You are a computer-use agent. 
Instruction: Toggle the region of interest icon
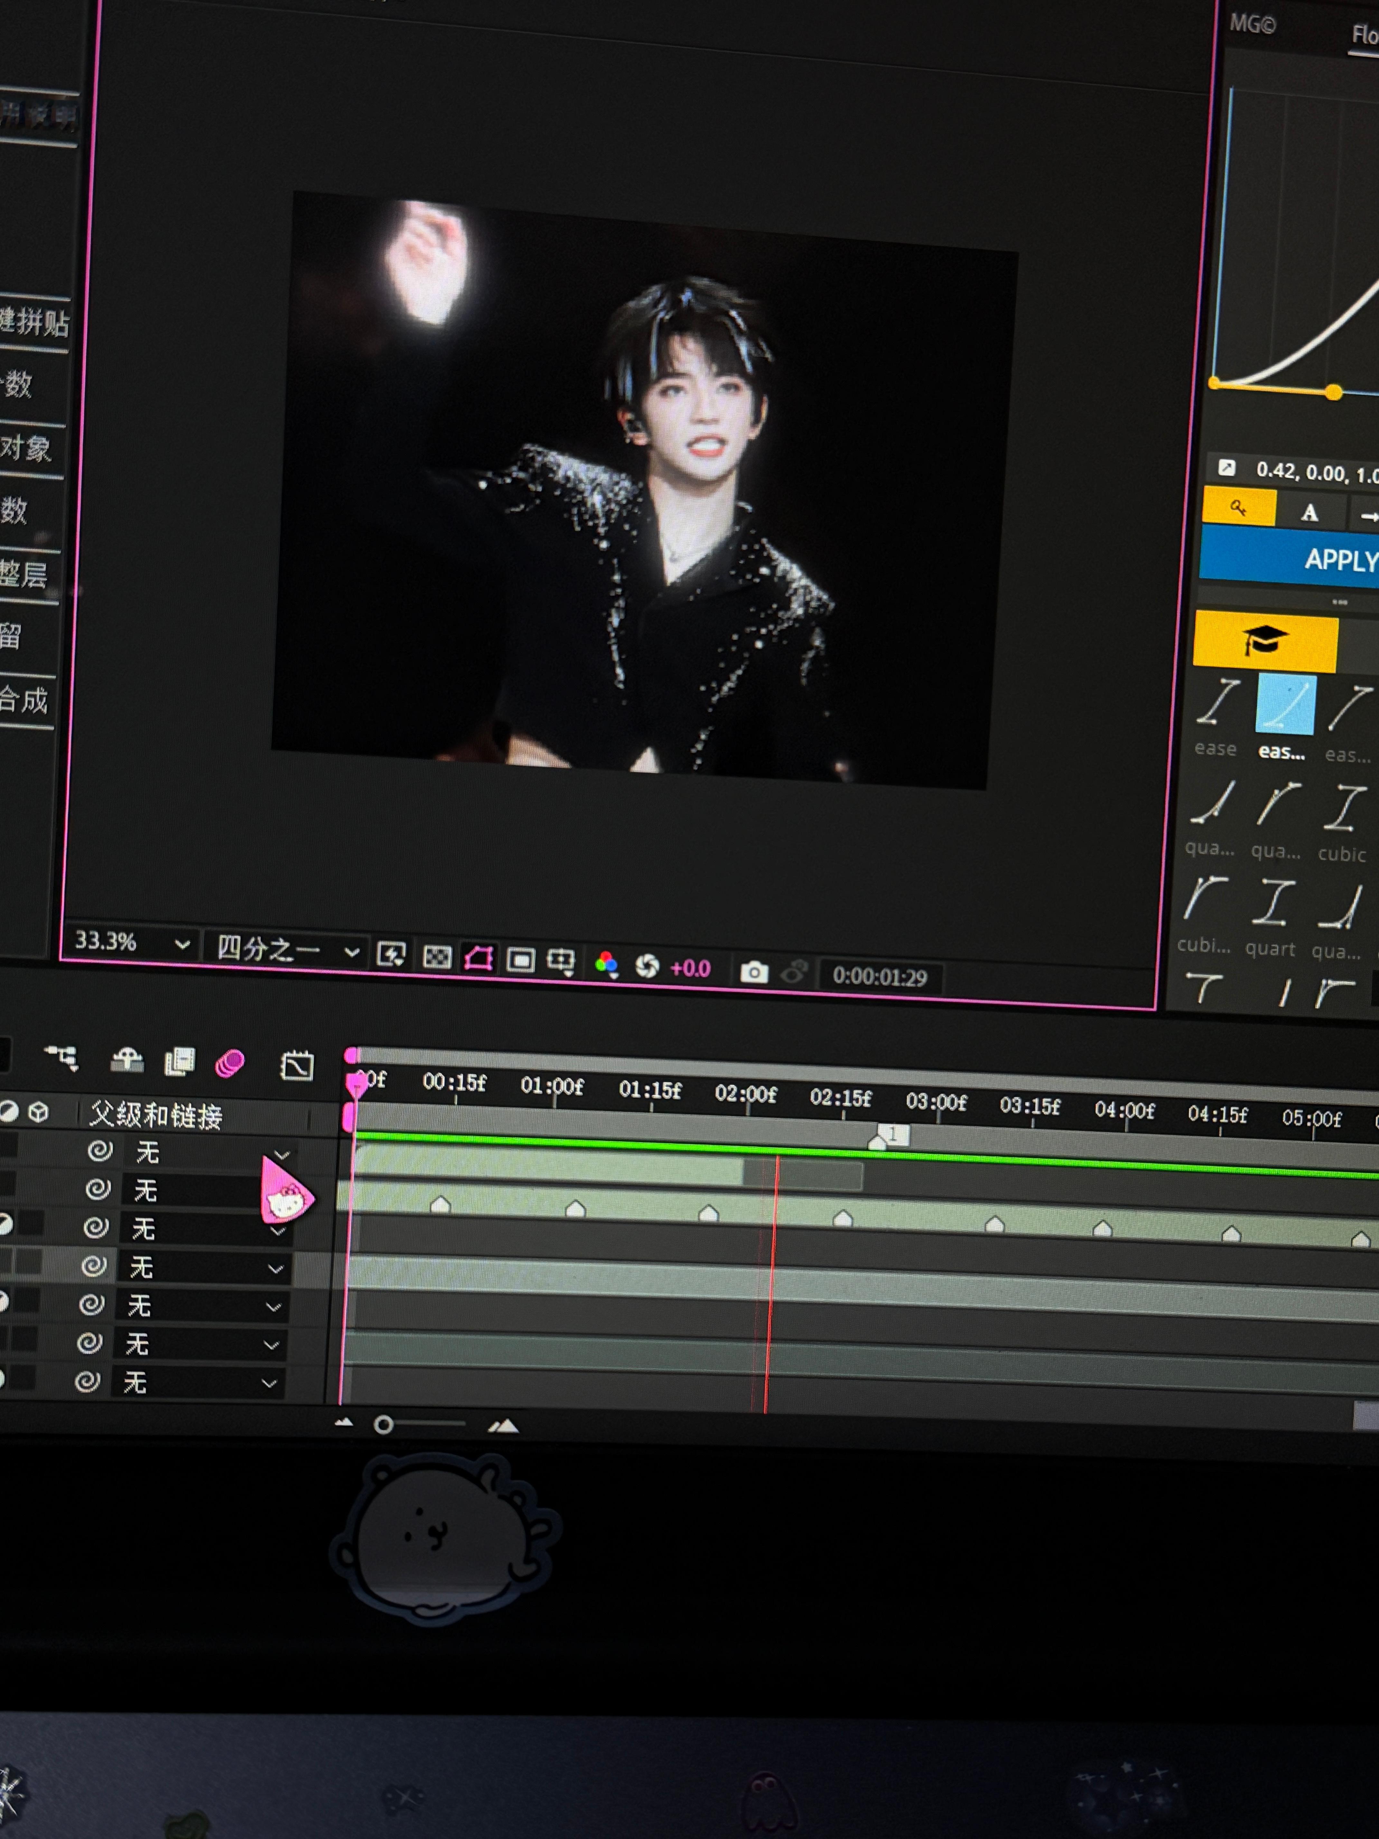tap(521, 961)
